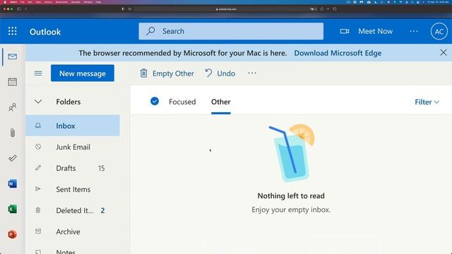
Task: Click the "Nothing left to read" text
Action: coord(291,196)
